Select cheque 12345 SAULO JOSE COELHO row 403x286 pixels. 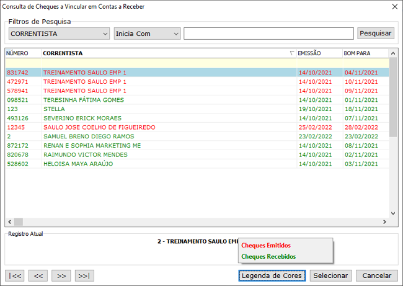click(99, 127)
